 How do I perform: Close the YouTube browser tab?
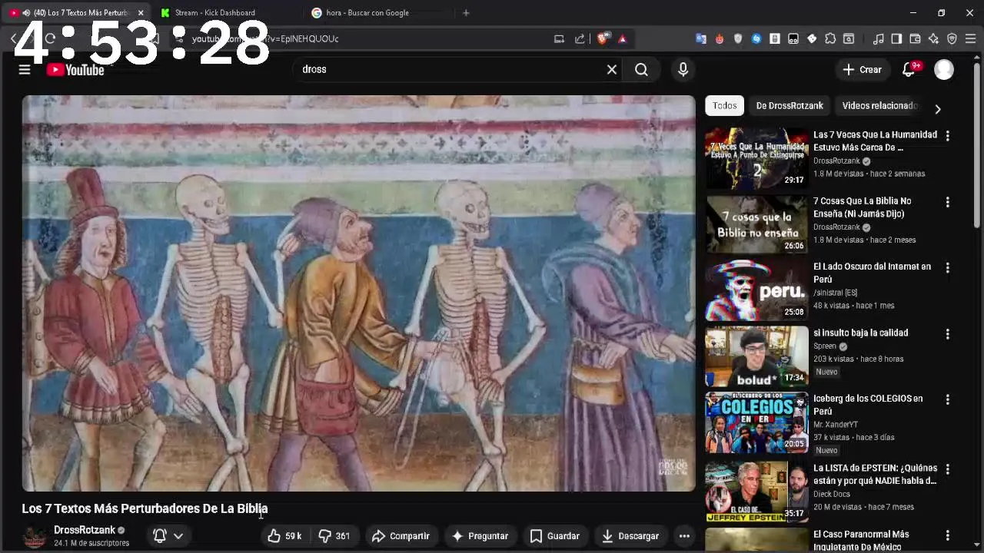(x=141, y=13)
